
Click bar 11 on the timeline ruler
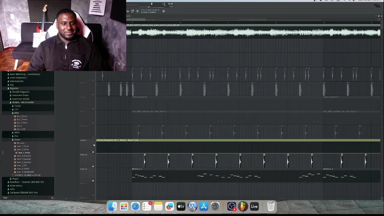tap(228, 22)
